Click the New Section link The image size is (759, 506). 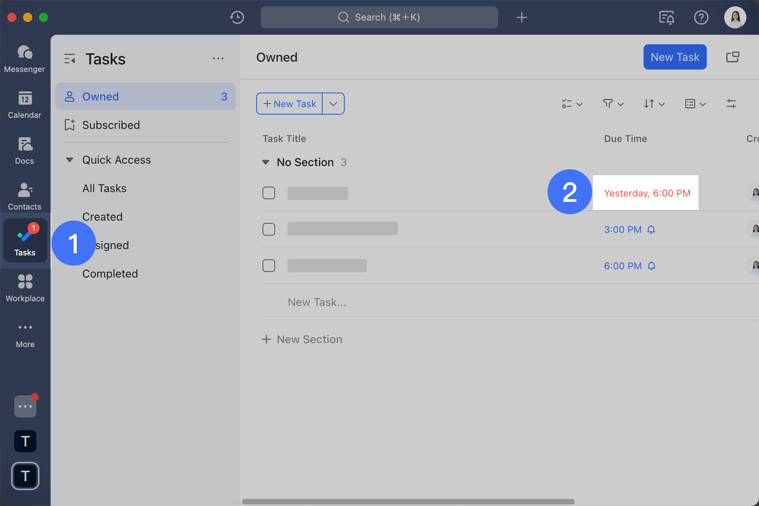pos(302,339)
